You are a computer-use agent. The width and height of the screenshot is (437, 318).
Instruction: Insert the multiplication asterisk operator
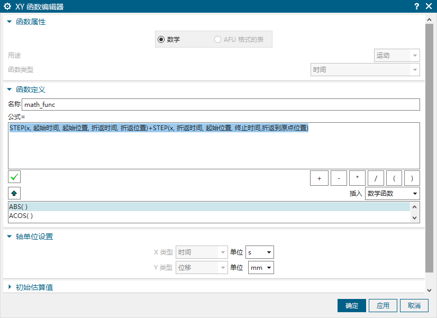[357, 178]
